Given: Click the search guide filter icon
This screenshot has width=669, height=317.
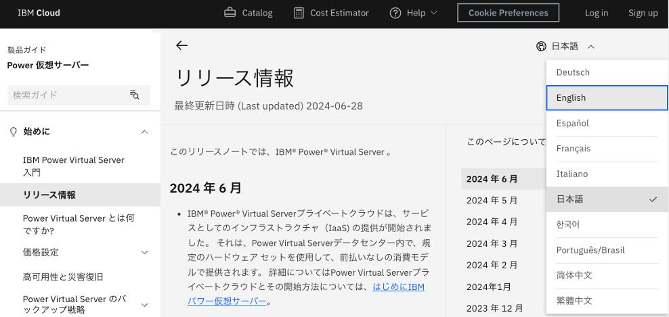Looking at the screenshot, I should 135,95.
